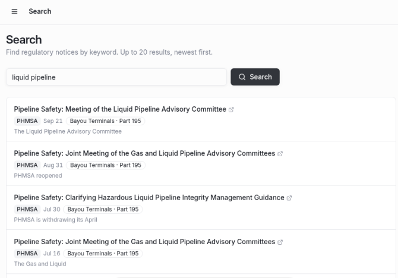Screen dimensions: 398x278
Task: Click the large 'Search' page heading
Action: coord(24,40)
